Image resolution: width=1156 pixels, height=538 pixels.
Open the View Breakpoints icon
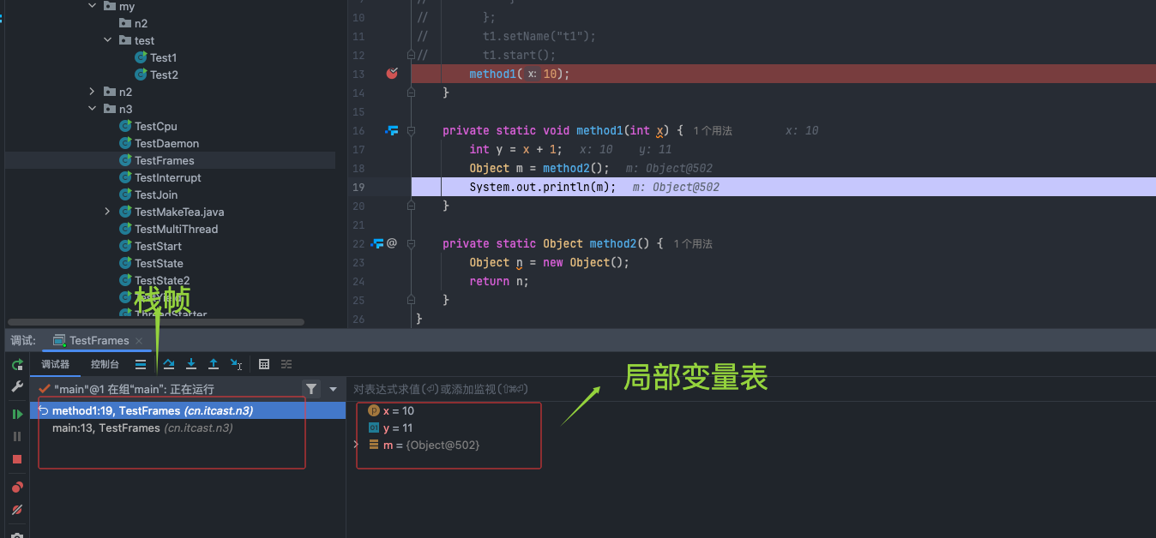[x=17, y=487]
